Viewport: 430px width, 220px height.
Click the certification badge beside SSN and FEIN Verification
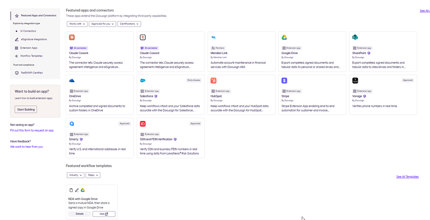pyautogui.click(x=175, y=139)
